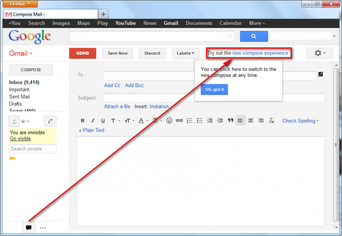Open the Labels dropdown
Viewport: 342px width, 236px height.
185,53
